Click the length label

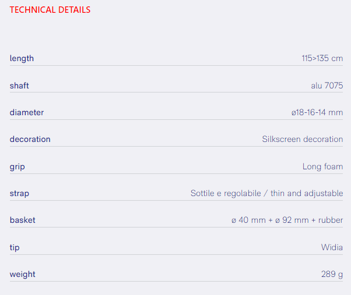pyautogui.click(x=22, y=58)
